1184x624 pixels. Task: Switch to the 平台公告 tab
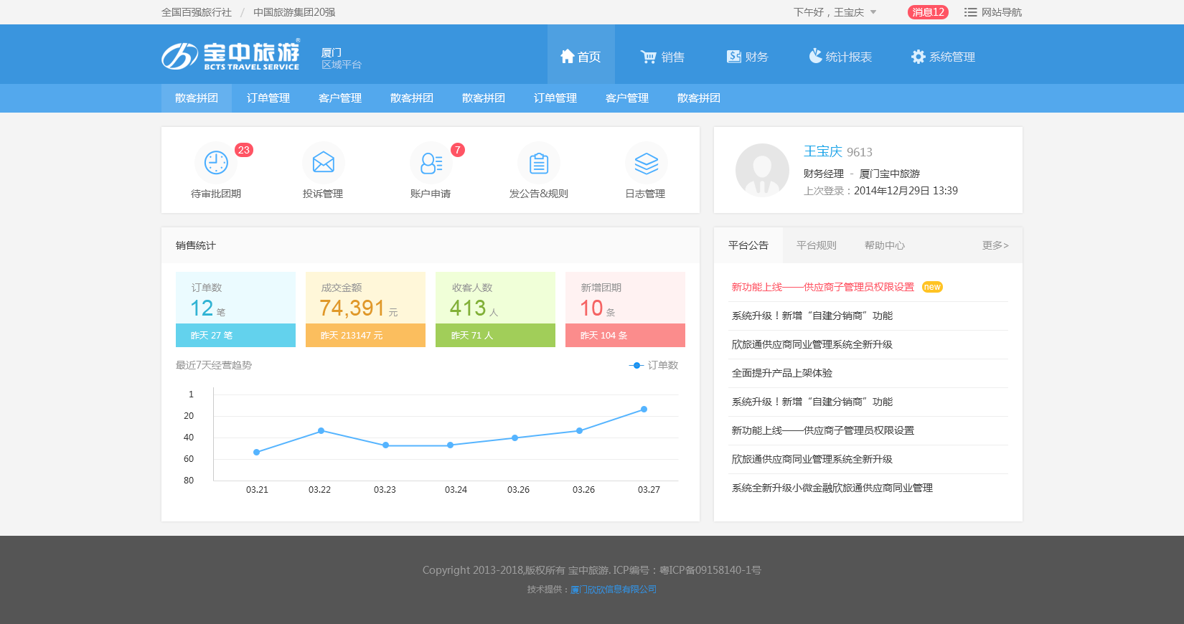748,245
